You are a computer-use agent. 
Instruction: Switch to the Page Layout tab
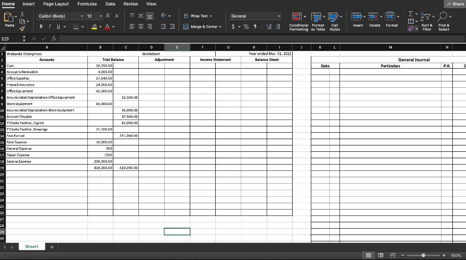(56, 4)
